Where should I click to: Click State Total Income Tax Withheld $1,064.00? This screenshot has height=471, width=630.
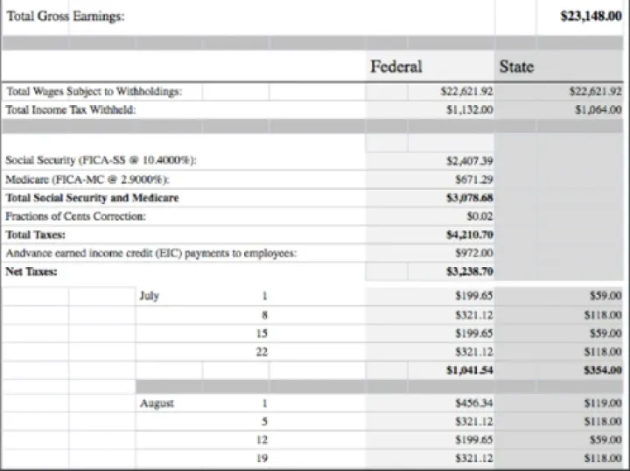click(598, 109)
